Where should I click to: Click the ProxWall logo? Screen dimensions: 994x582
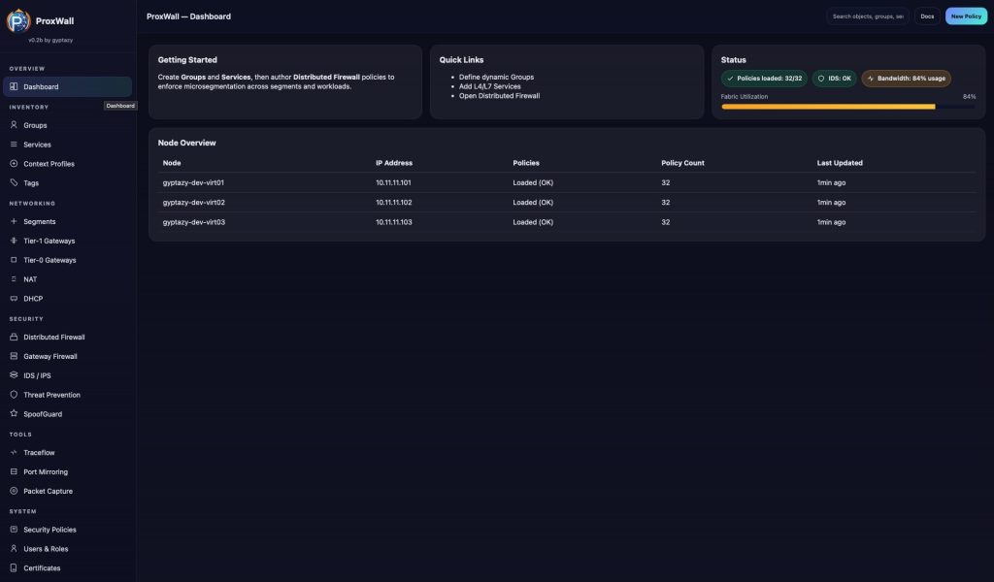click(20, 19)
